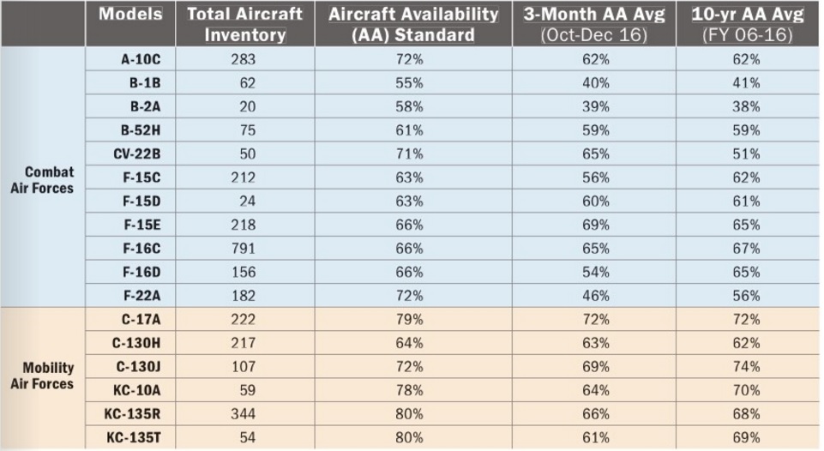Image resolution: width=824 pixels, height=451 pixels.
Task: Select the Mobility Air Forces group label
Action: (x=42, y=376)
